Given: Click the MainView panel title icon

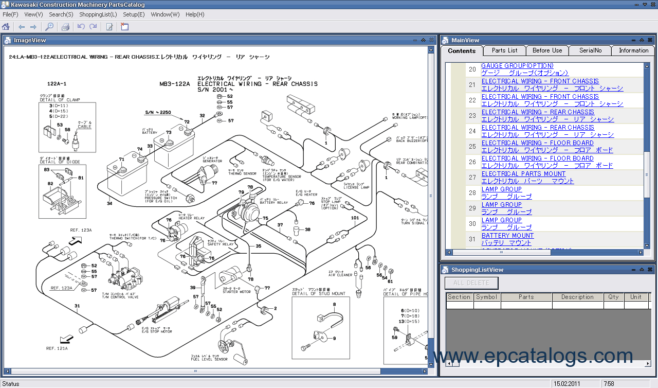Looking at the screenshot, I should point(445,40).
